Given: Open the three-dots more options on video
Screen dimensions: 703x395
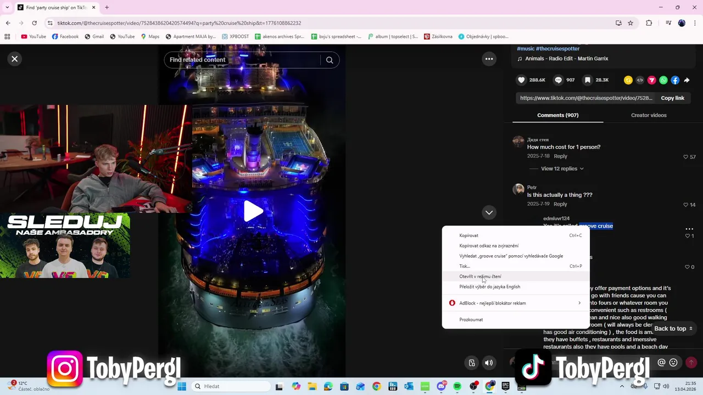Looking at the screenshot, I should click(x=489, y=59).
